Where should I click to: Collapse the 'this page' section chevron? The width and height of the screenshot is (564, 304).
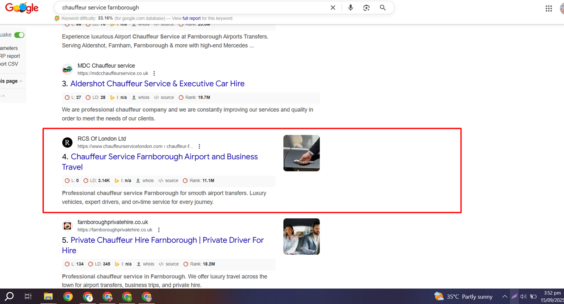tap(21, 81)
